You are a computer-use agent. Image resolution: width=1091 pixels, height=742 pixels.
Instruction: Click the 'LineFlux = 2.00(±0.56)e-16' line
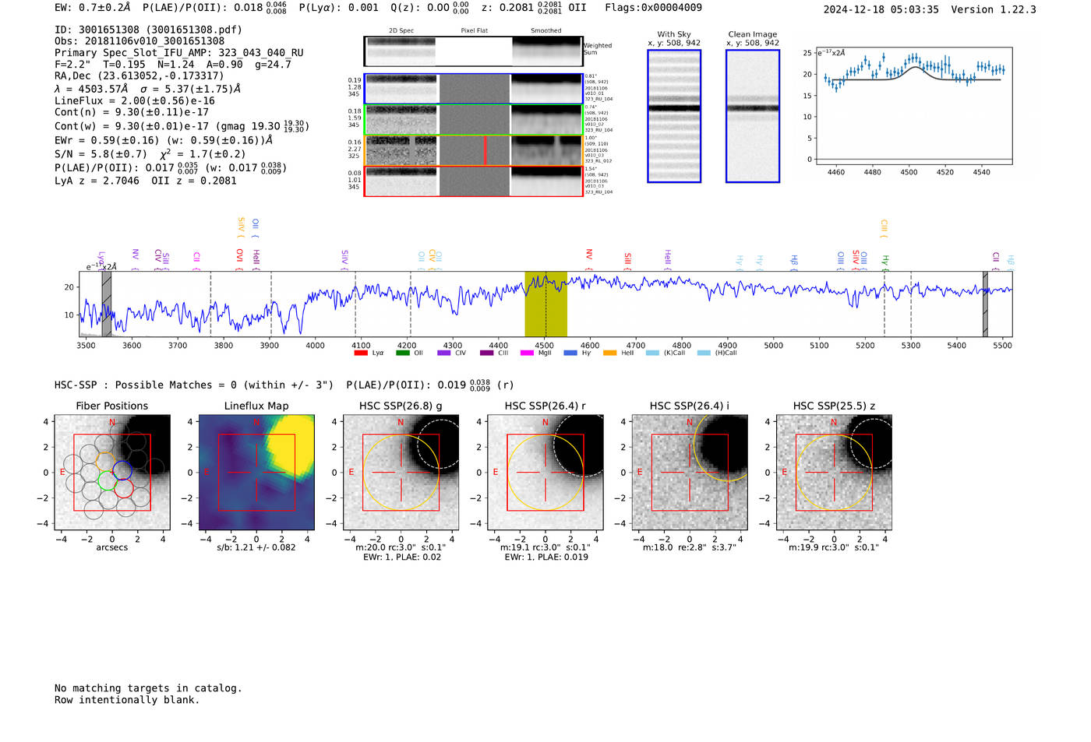click(x=135, y=100)
